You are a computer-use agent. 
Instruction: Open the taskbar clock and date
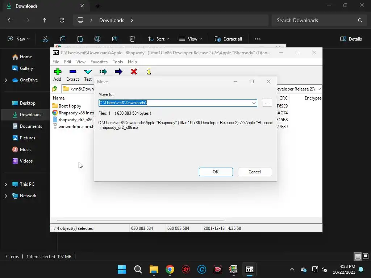pos(344,269)
